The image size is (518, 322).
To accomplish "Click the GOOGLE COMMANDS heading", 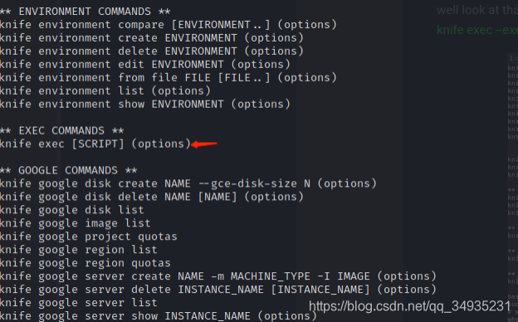I will [68, 170].
